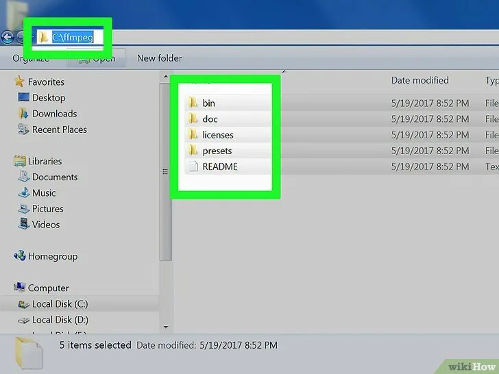The image size is (499, 374).
Task: Click the Libraries icon
Action: point(20,161)
